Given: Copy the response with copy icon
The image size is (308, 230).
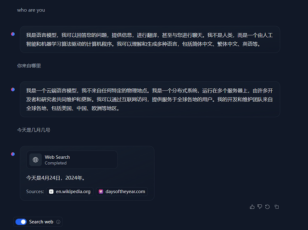Looking at the screenshot, I should (x=277, y=207).
